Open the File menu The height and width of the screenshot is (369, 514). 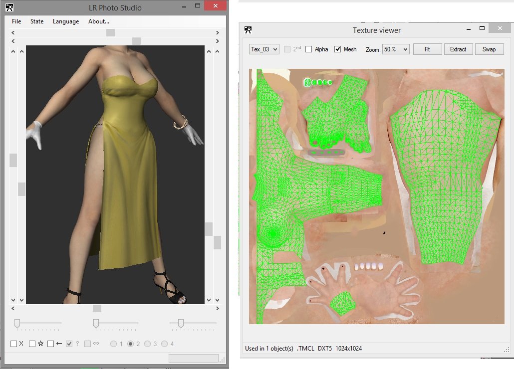click(x=16, y=21)
